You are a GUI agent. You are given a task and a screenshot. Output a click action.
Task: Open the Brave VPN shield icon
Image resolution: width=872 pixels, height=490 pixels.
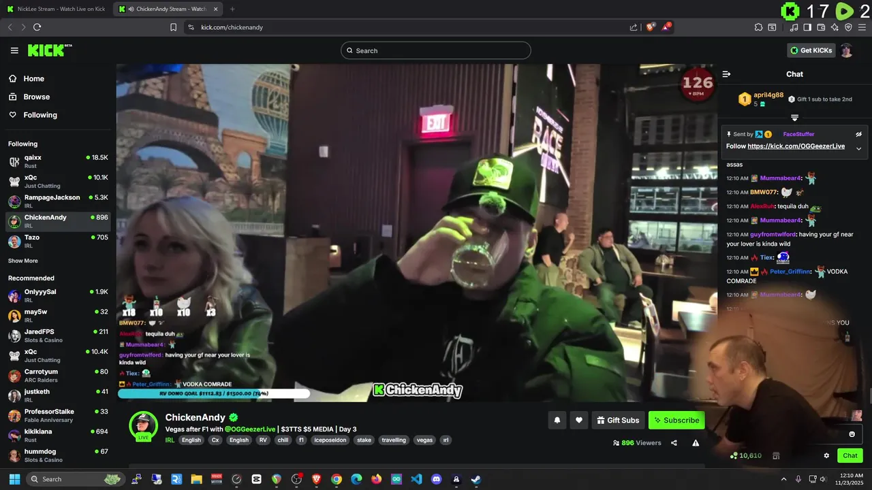pos(848,27)
